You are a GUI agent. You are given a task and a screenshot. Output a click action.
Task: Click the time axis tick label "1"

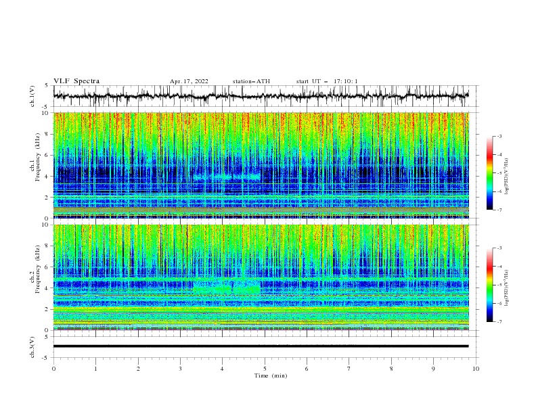point(95,369)
